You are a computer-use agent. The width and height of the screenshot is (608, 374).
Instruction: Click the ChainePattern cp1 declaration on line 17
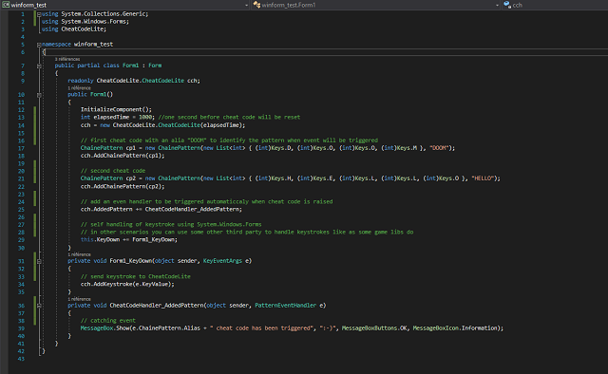[x=107, y=148]
